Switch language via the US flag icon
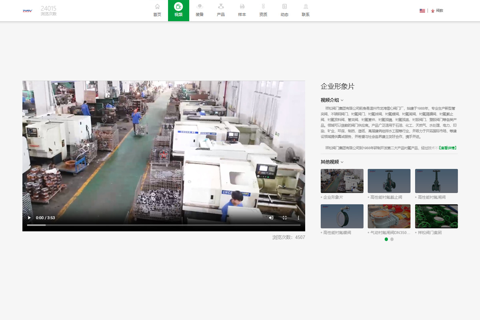 click(422, 11)
